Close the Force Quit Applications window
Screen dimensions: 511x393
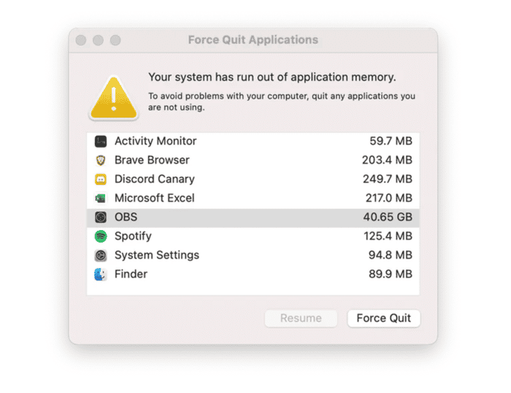click(x=81, y=40)
